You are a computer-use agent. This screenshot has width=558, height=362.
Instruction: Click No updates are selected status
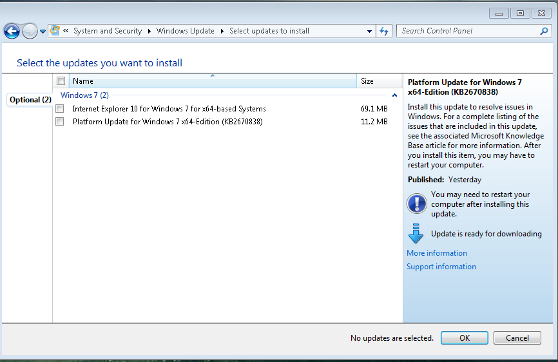pyautogui.click(x=392, y=338)
